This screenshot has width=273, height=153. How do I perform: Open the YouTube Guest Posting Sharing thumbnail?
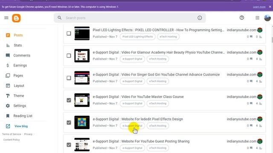tap(82, 144)
